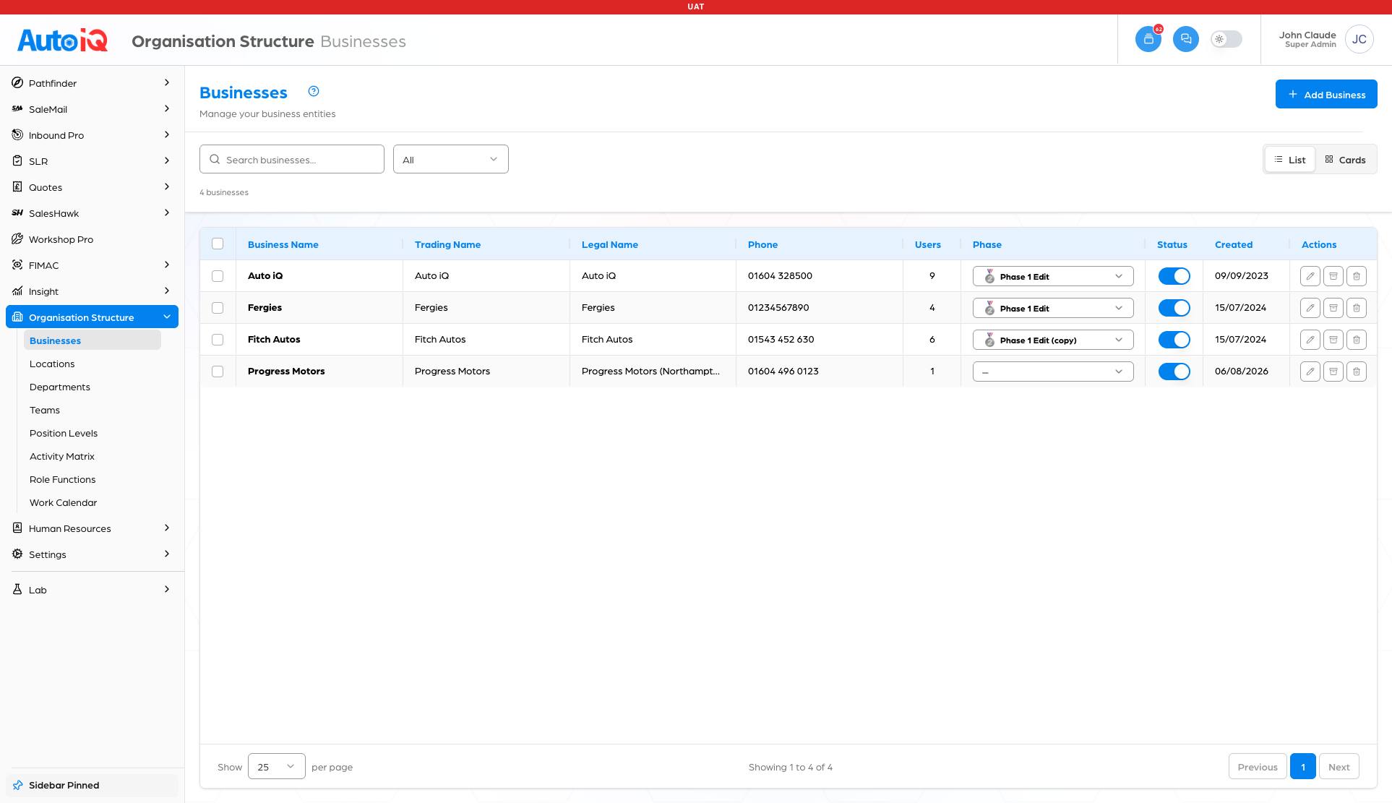Viewport: 1392px width, 803px height.
Task: Archive the Fergies business
Action: click(x=1333, y=308)
